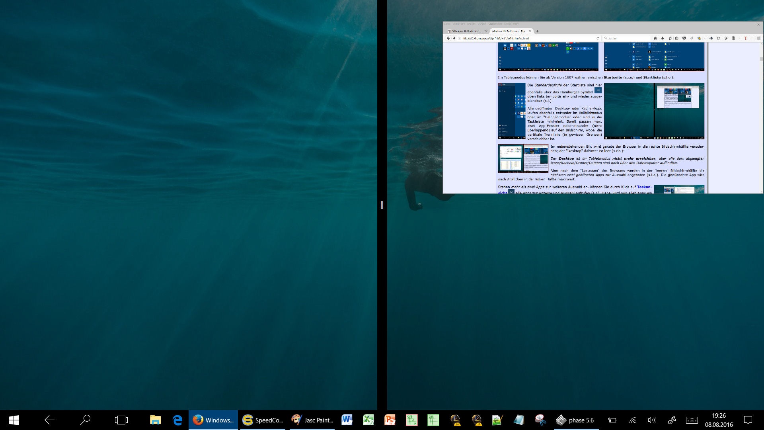Reload page in address bar
Viewport: 764px width, 430px height.
(597, 38)
